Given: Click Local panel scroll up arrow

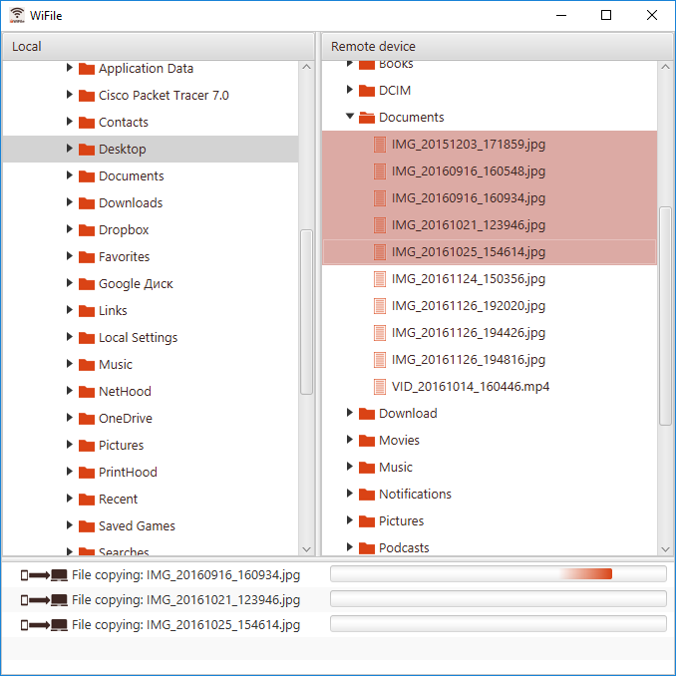Looking at the screenshot, I should point(306,67).
